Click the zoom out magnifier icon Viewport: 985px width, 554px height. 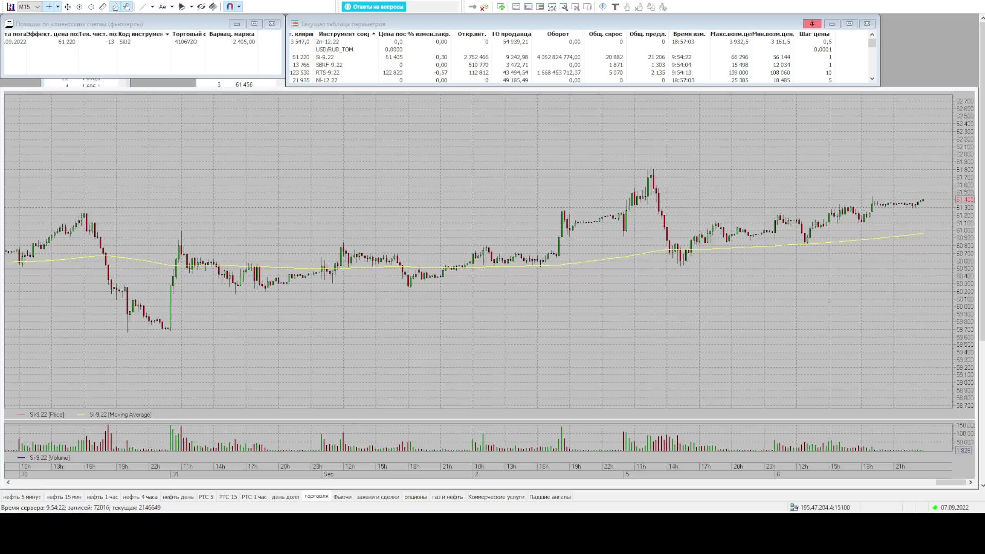click(x=91, y=7)
